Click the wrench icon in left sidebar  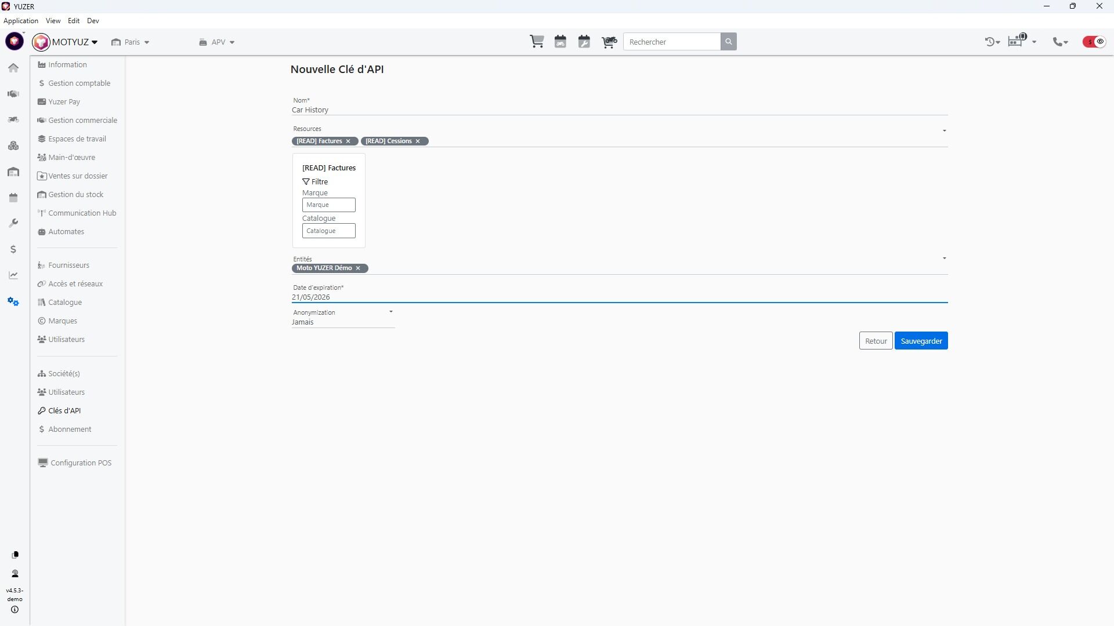[13, 223]
